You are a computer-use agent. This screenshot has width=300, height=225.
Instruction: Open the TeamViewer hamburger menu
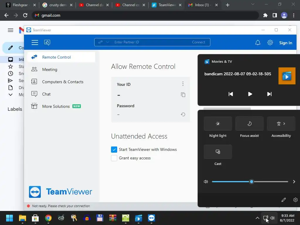coord(35,42)
